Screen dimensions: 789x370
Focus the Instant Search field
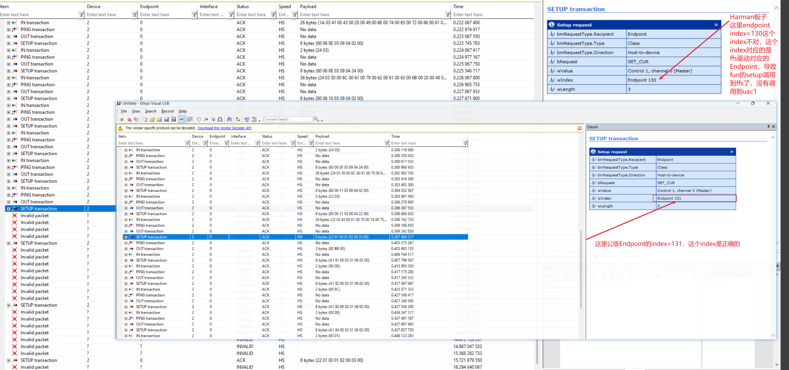(x=288, y=119)
